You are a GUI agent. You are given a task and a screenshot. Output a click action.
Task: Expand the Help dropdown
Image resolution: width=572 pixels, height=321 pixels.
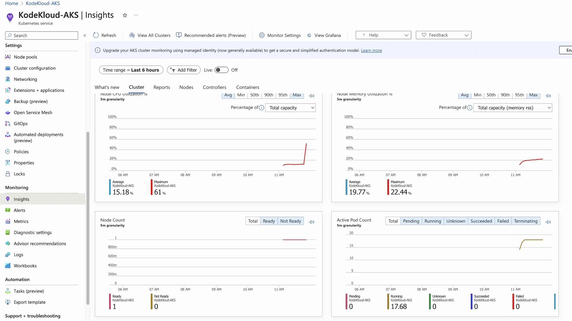coord(383,35)
